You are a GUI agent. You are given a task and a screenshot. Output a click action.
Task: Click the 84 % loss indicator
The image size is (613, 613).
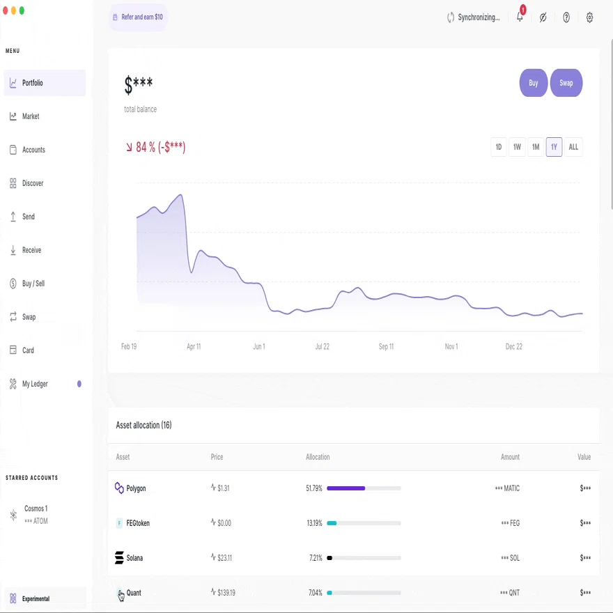(155, 147)
